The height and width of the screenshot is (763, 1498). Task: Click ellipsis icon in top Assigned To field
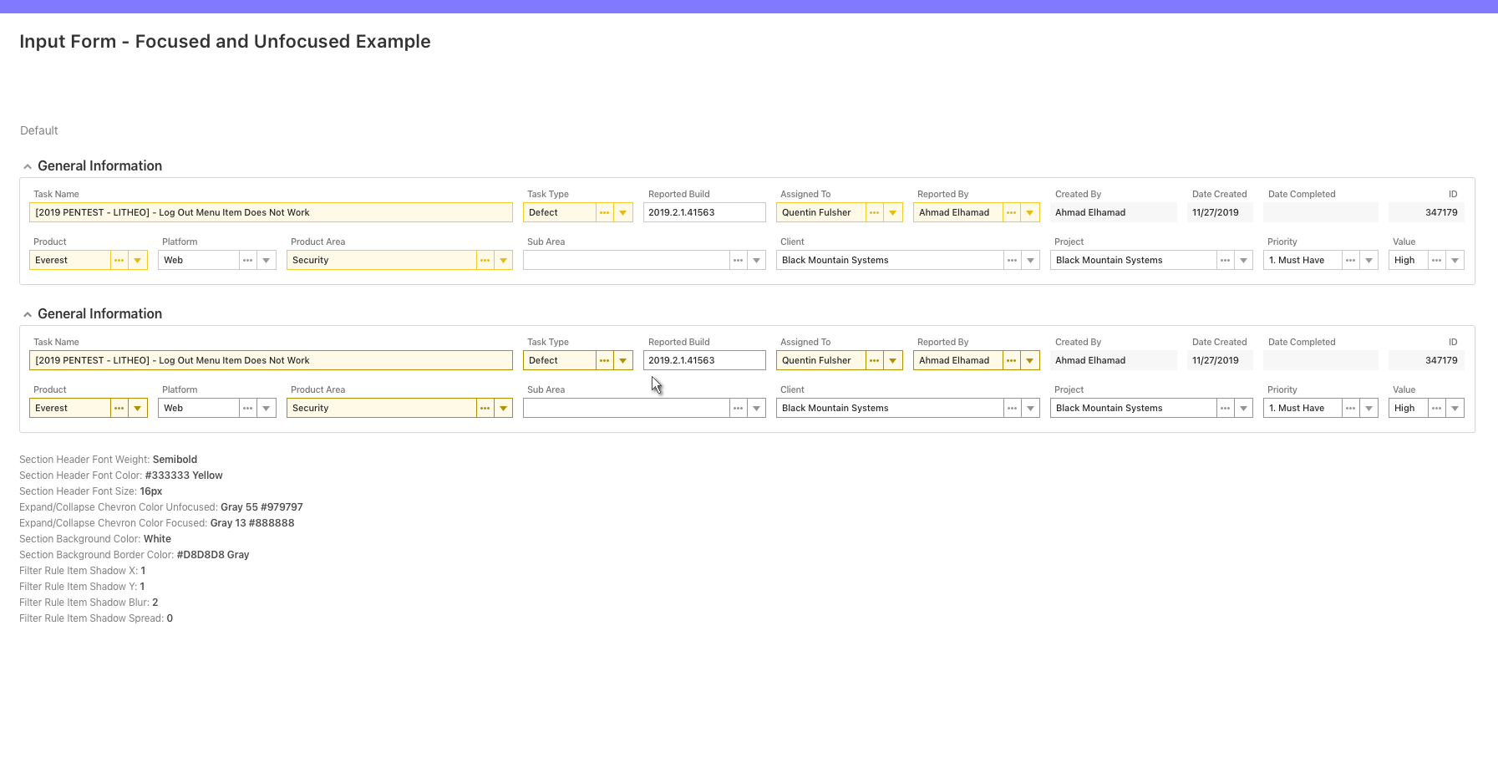(x=874, y=212)
